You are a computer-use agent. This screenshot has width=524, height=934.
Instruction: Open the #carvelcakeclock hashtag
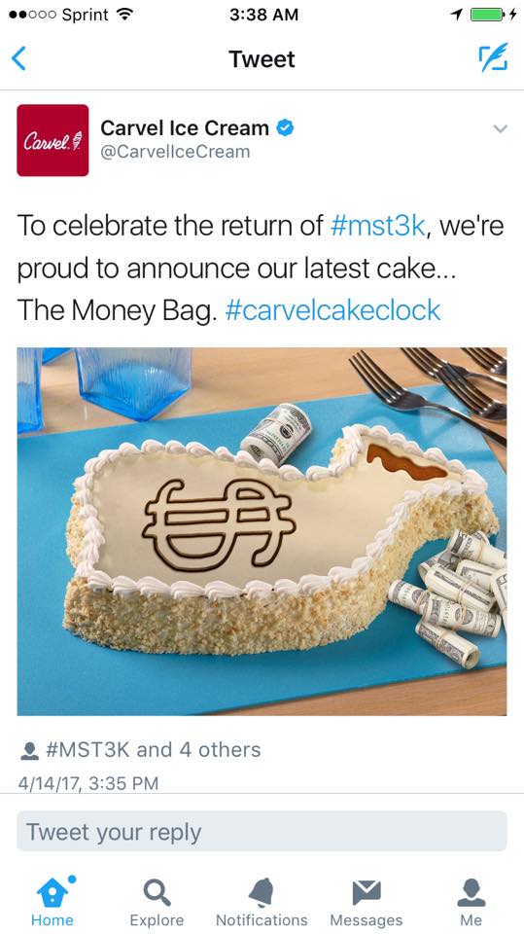(332, 311)
